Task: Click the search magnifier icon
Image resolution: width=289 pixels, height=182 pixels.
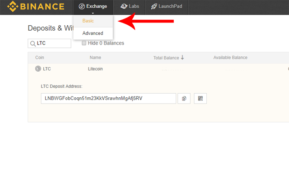Action: pos(33,44)
